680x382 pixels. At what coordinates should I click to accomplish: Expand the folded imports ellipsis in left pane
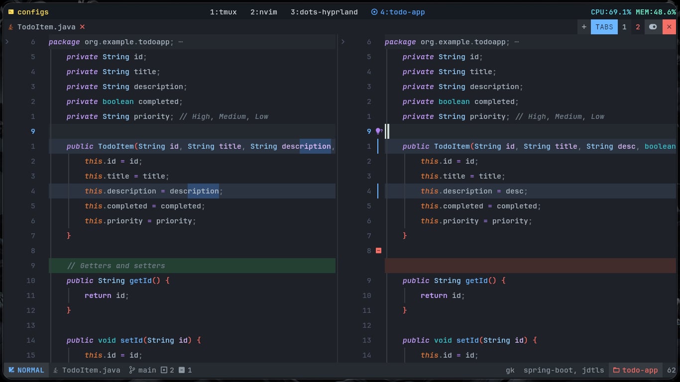tap(180, 42)
